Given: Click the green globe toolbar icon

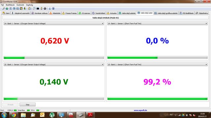Looking at the screenshot, I should point(7,9).
